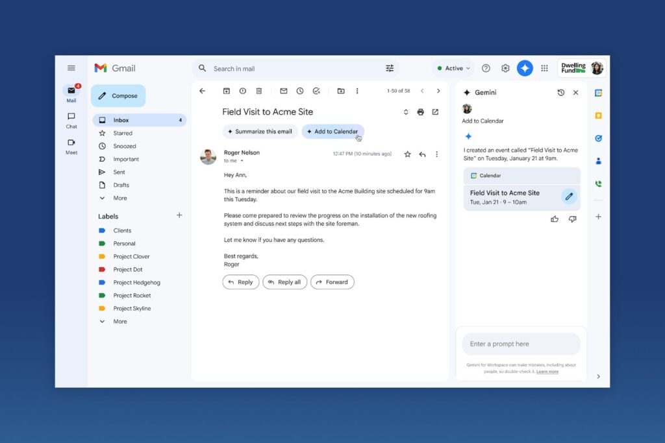Click the Search in mail field

(295, 69)
